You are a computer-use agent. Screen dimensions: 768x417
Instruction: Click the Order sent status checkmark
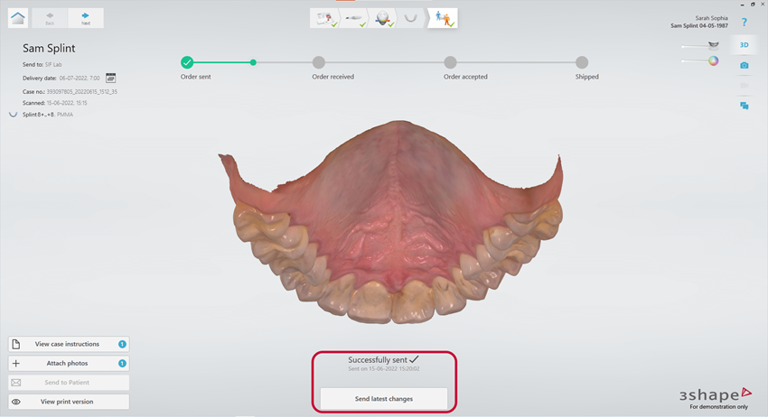click(187, 62)
